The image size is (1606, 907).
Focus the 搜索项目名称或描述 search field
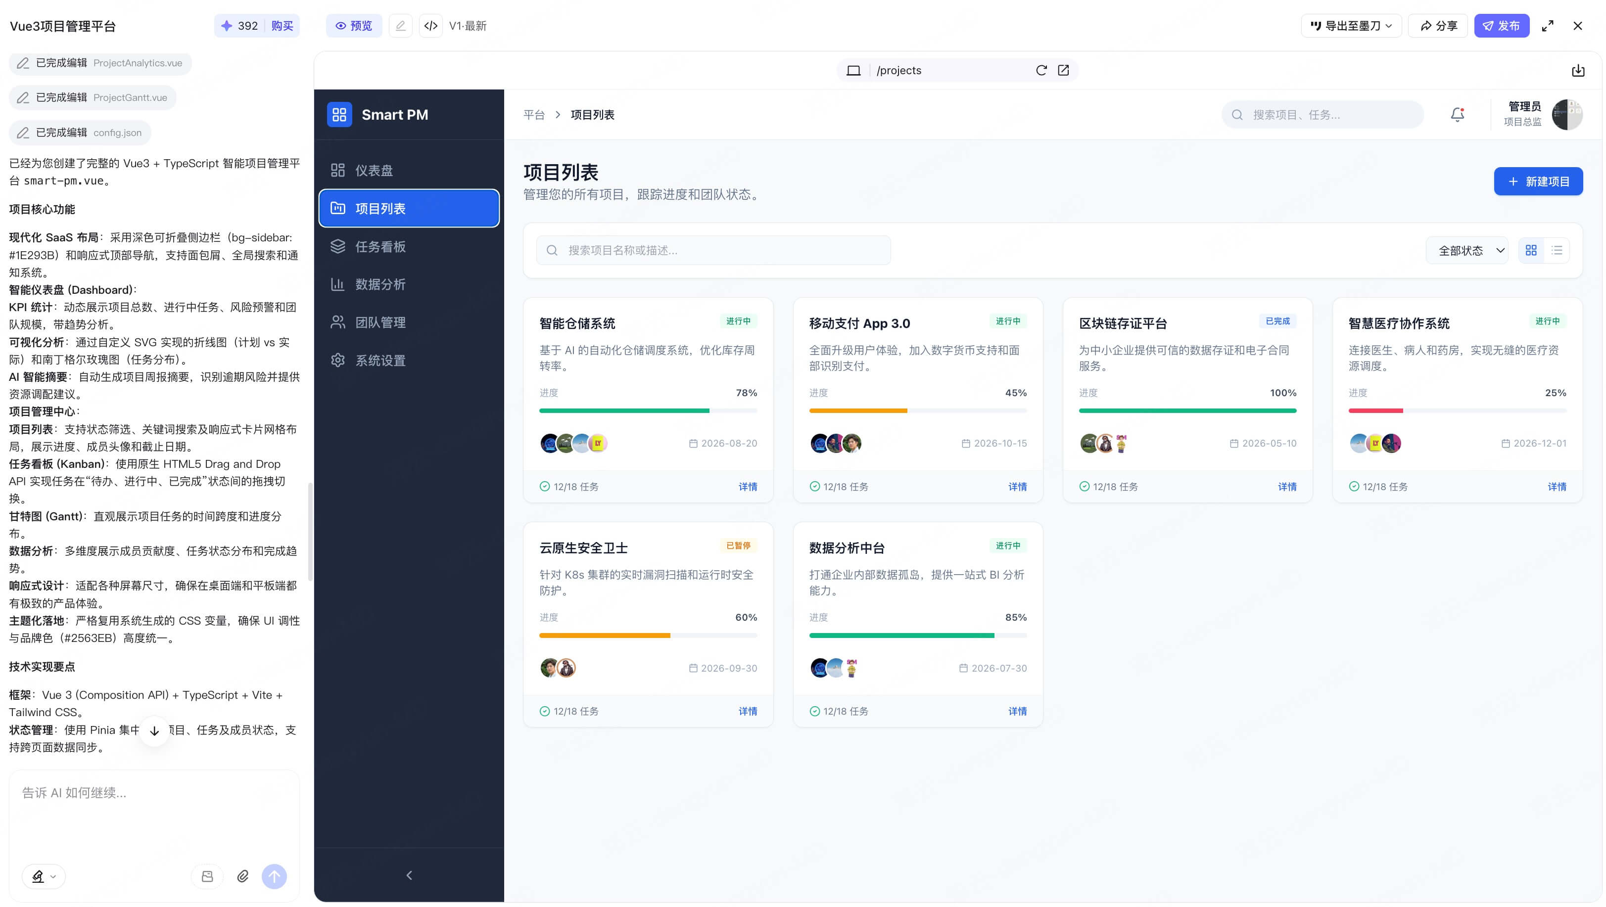click(x=713, y=250)
